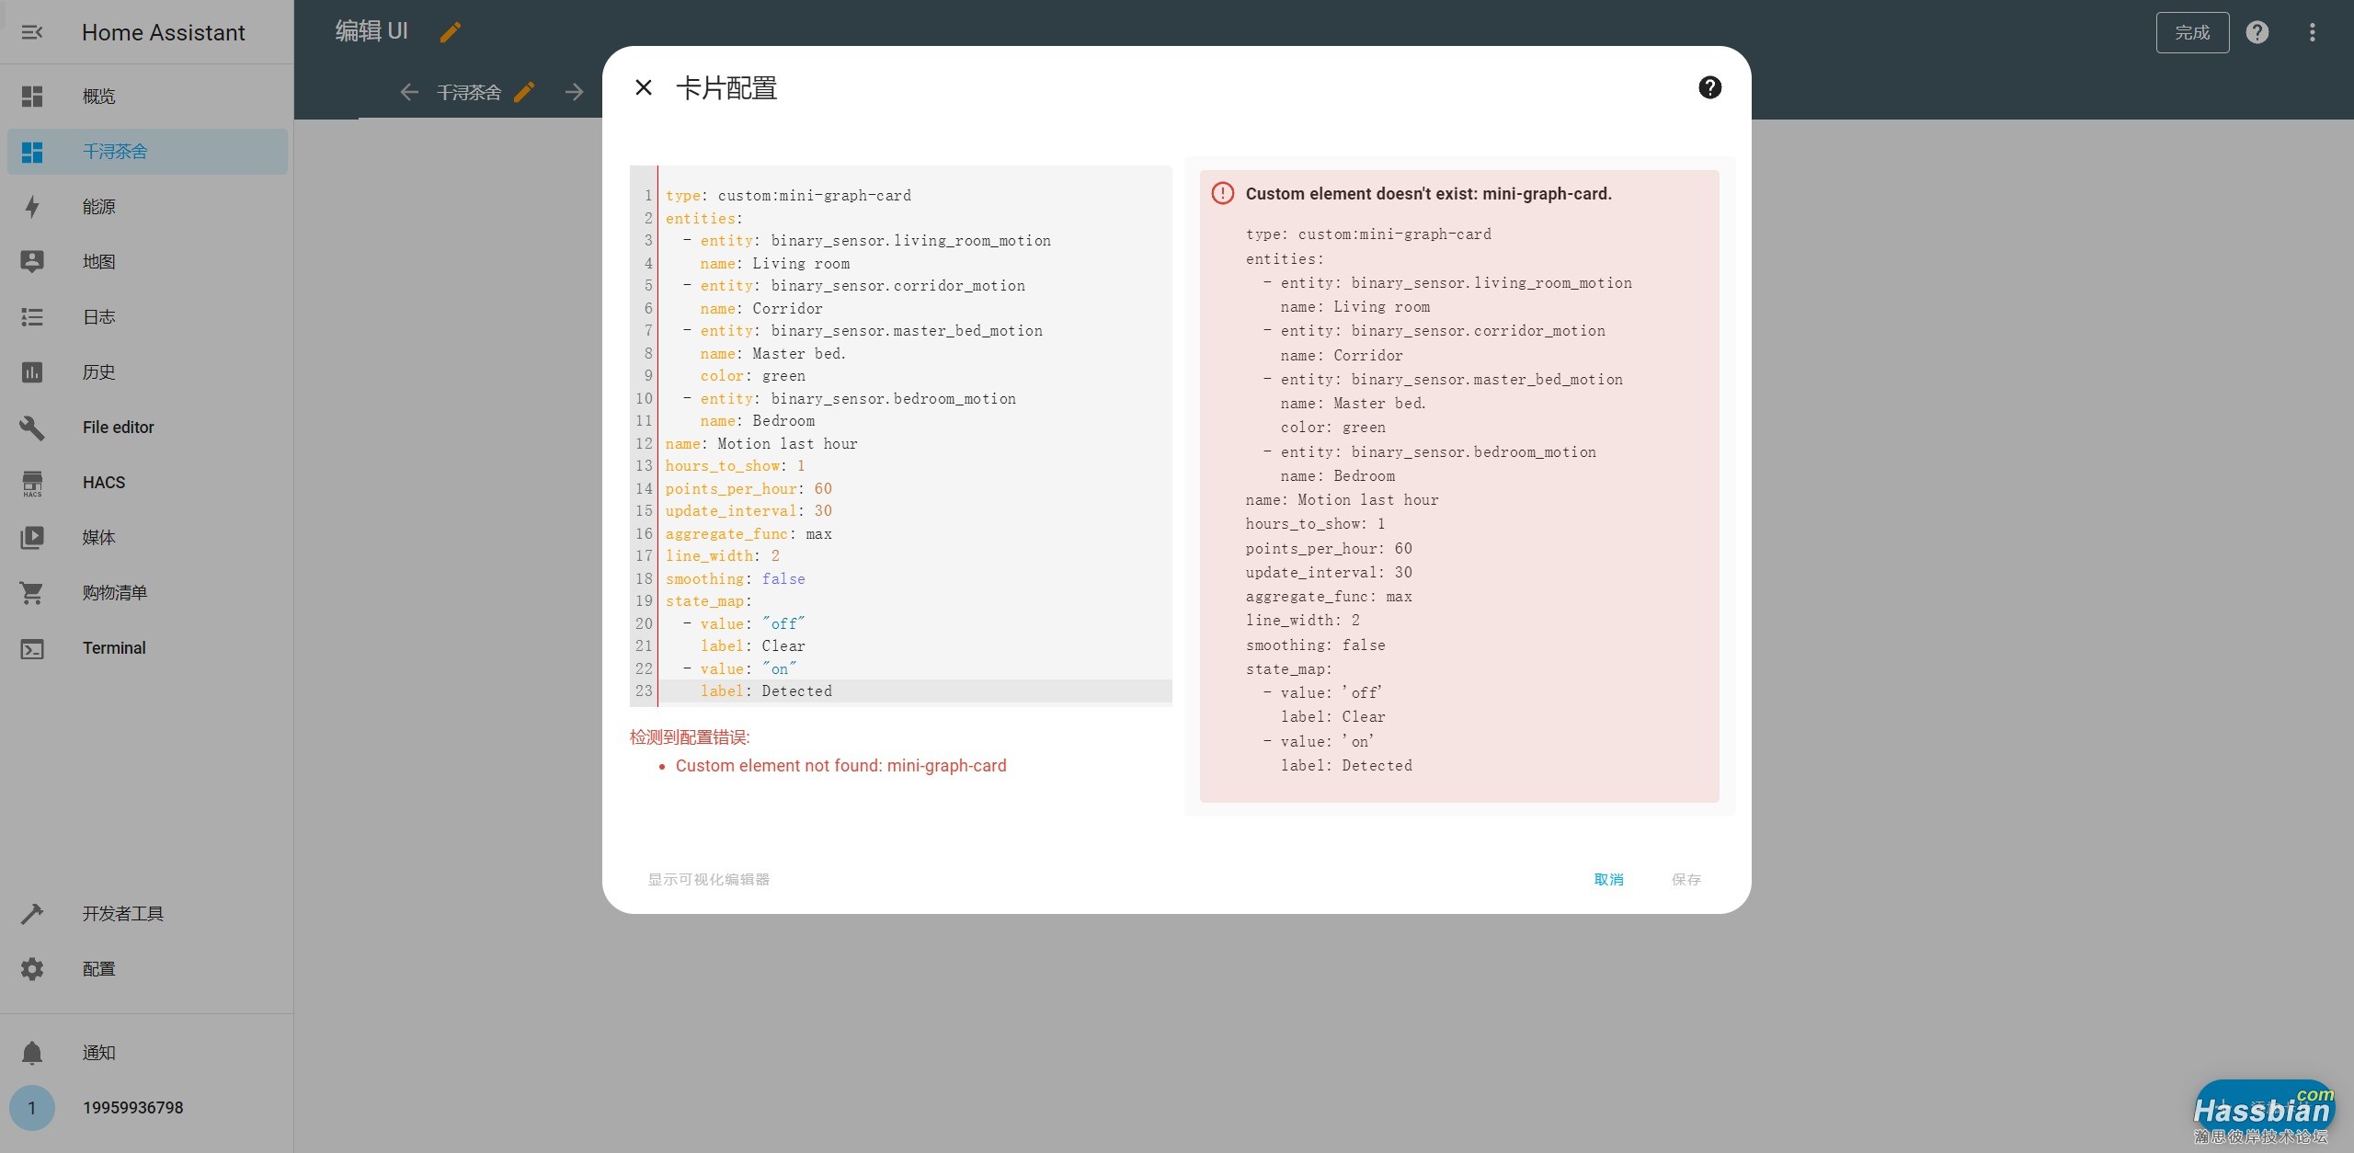This screenshot has height=1153, width=2354.
Task: Click line number 12 in editor gutter
Action: click(644, 444)
